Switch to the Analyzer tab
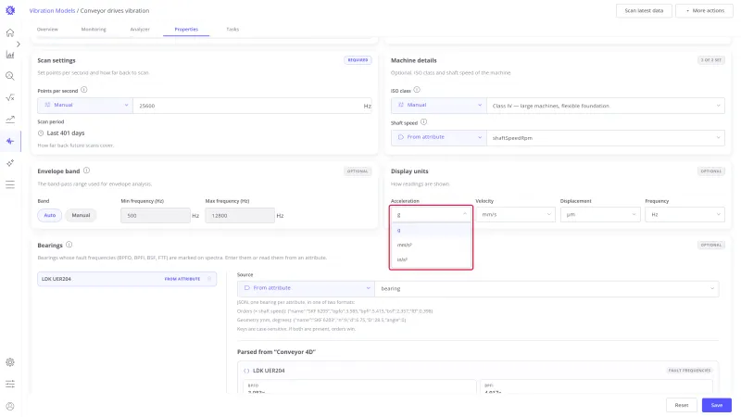Screen dimensions: 741x417 [140, 30]
